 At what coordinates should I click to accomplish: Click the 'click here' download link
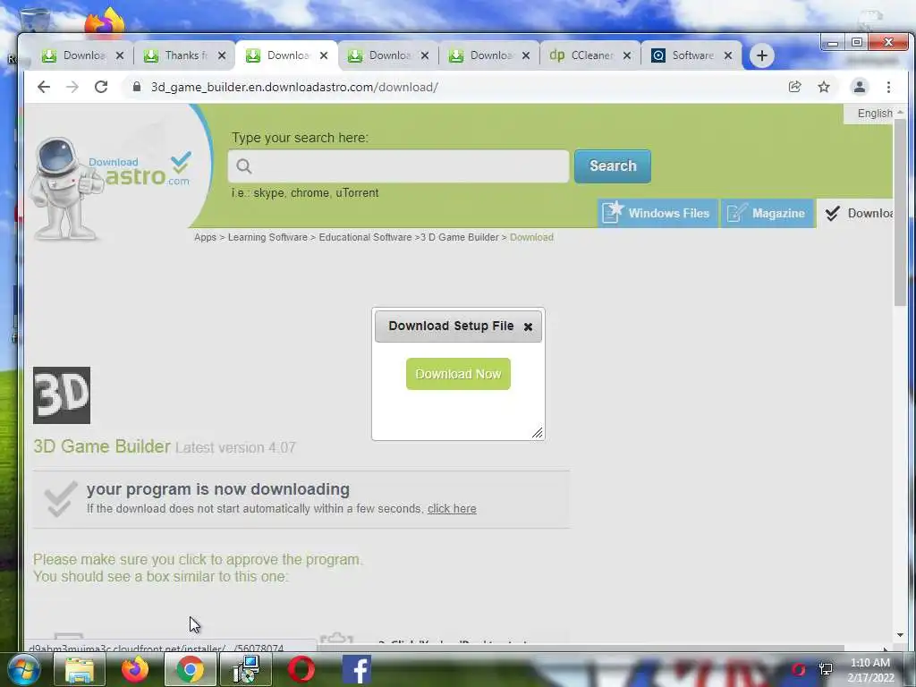(x=452, y=509)
